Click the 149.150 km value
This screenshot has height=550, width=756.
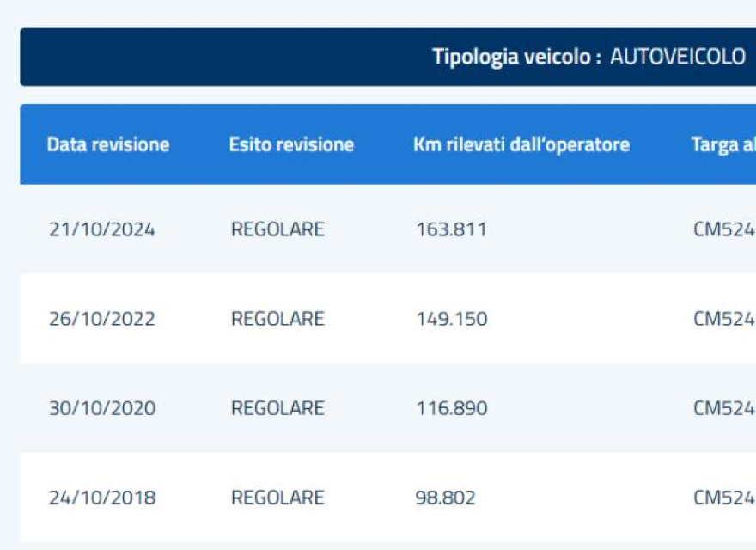pos(452,319)
